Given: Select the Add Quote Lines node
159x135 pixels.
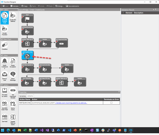Looking at the screenshot, I should (x=27, y=55).
